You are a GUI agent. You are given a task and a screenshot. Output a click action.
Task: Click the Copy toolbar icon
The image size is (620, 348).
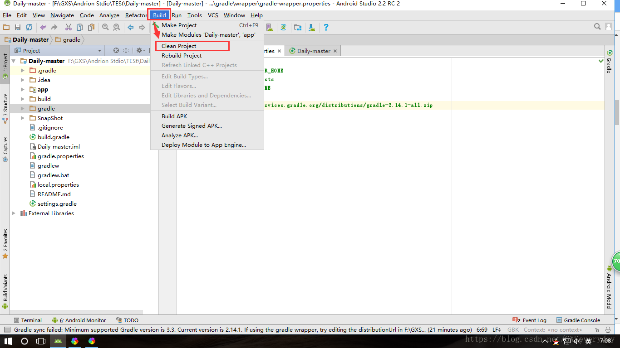80,27
